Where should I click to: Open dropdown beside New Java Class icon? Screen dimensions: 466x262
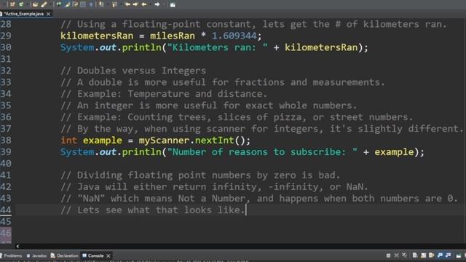(x=27, y=4)
